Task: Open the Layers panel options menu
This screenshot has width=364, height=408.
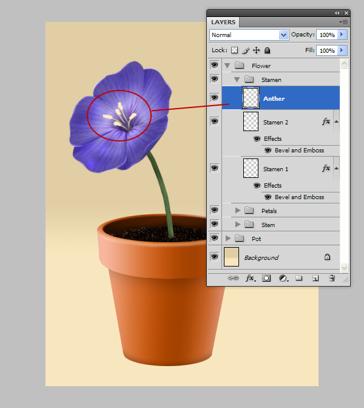Action: coord(344,22)
